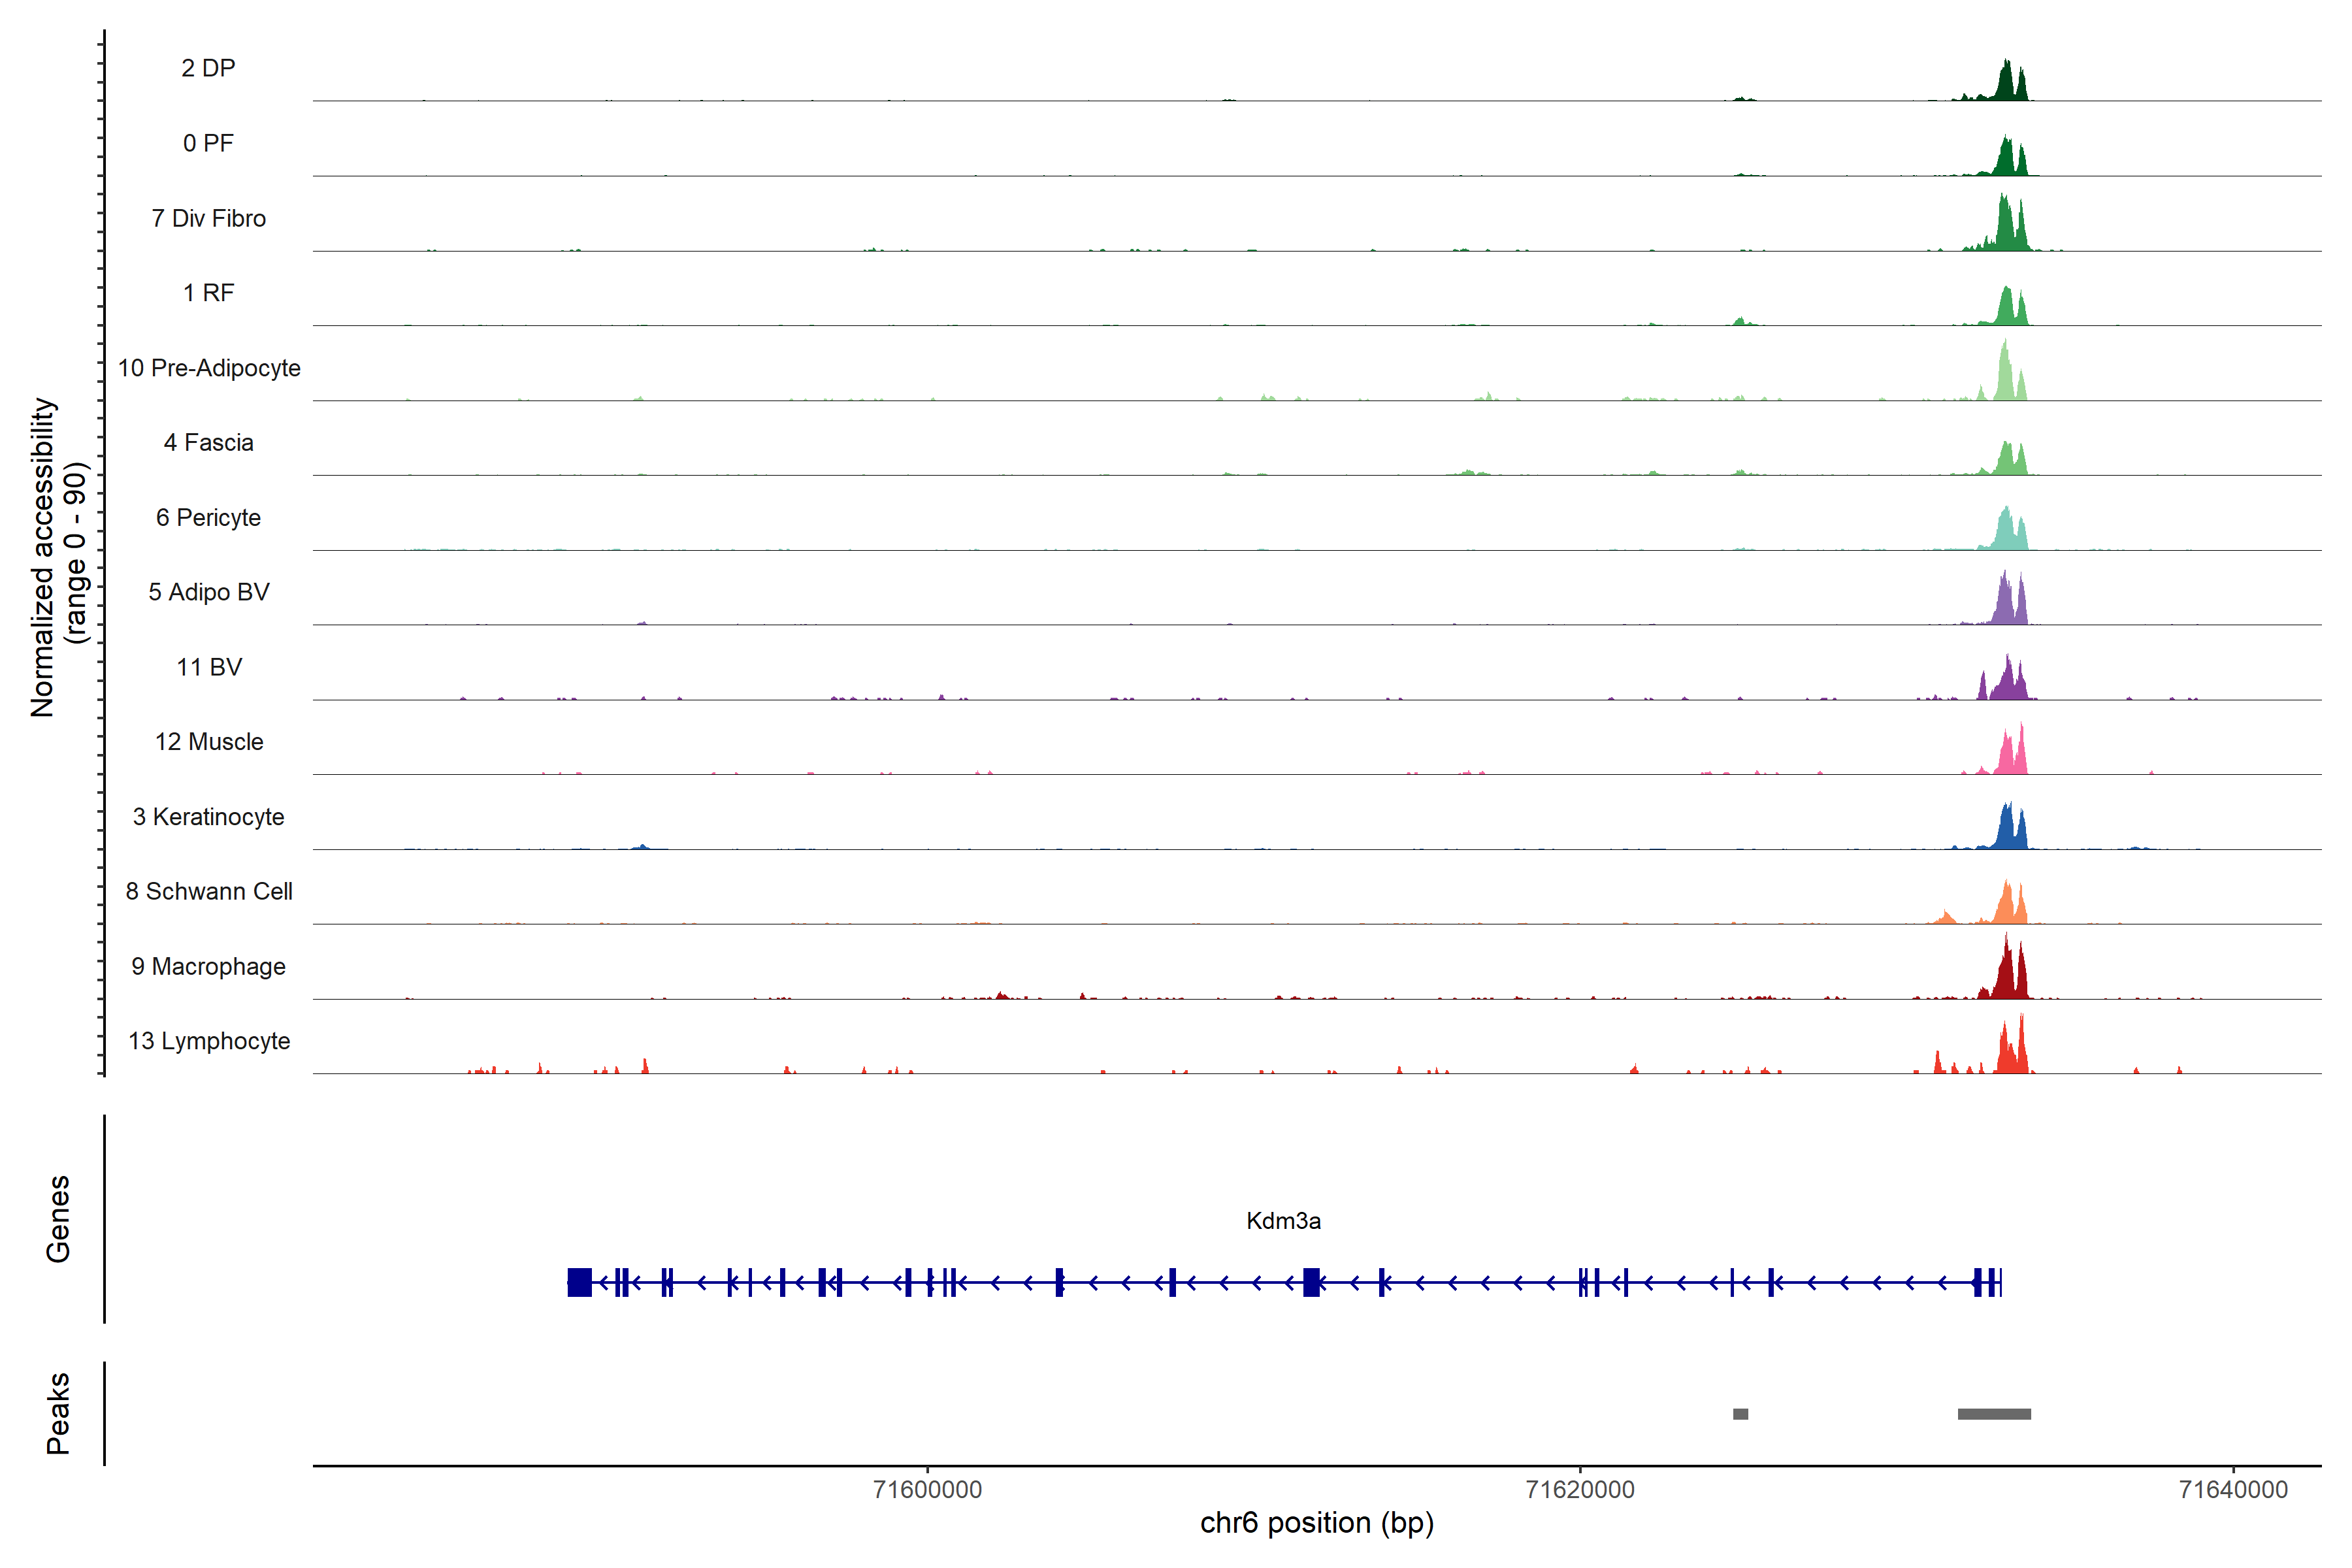Click the large Kdm3a exon at left end

[x=579, y=1282]
